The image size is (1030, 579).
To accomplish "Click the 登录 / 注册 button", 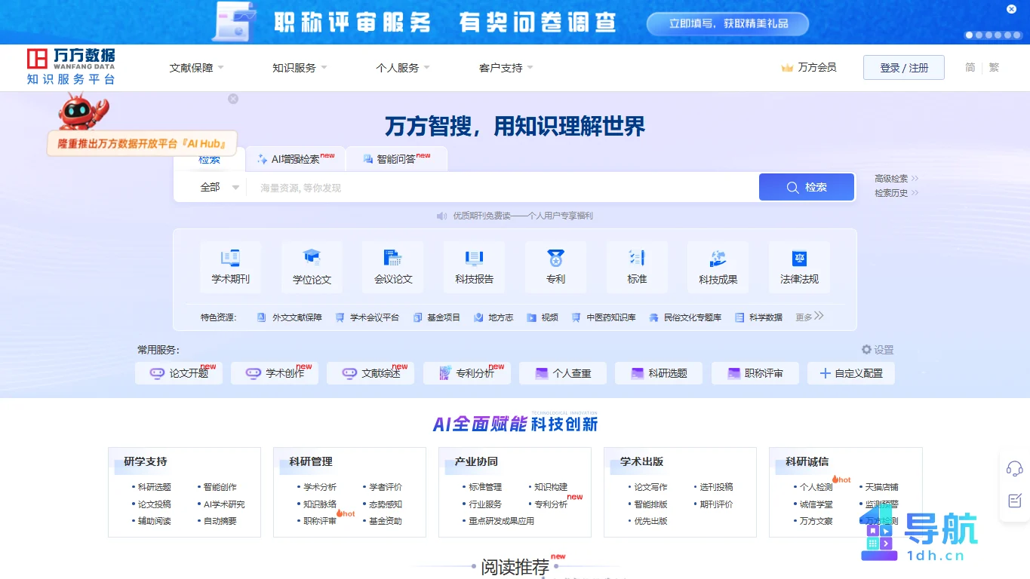I will click(x=904, y=68).
